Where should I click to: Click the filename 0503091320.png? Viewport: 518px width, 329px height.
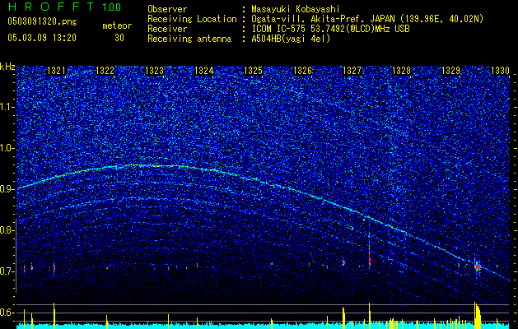point(42,21)
